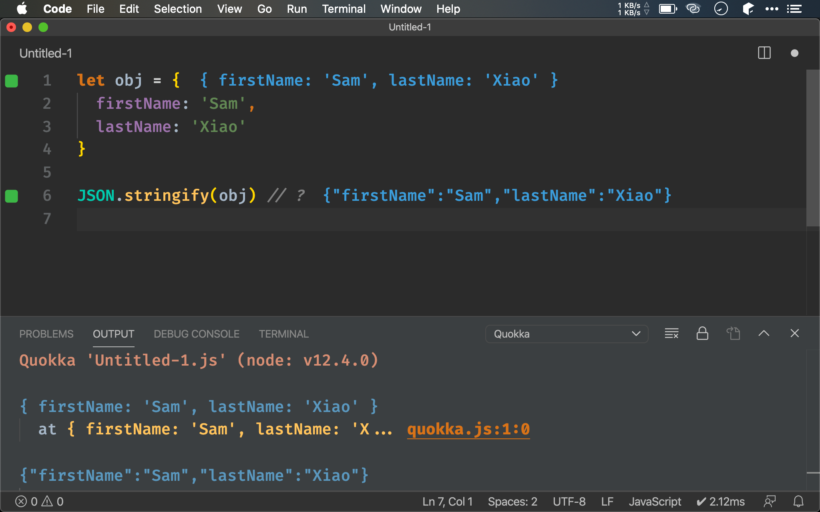The image size is (820, 512).
Task: Select the OUTPUT tab
Action: tap(113, 334)
